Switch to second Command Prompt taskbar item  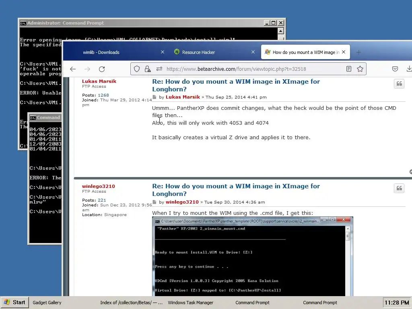[320, 303]
